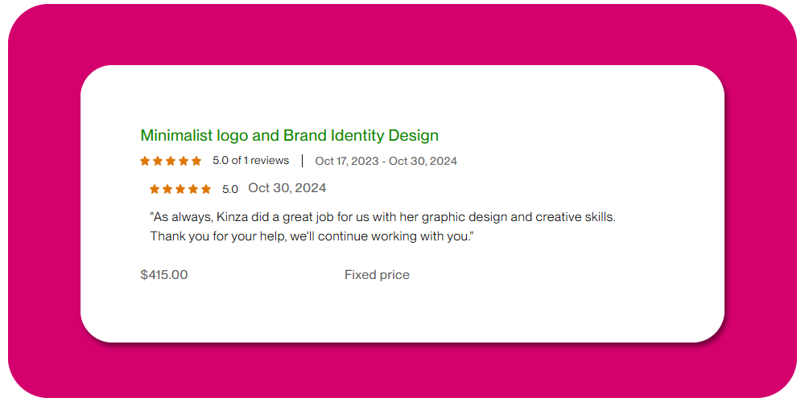Select first star in the Oct 30 review row
The width and height of the screenshot is (805, 402).
click(x=155, y=189)
